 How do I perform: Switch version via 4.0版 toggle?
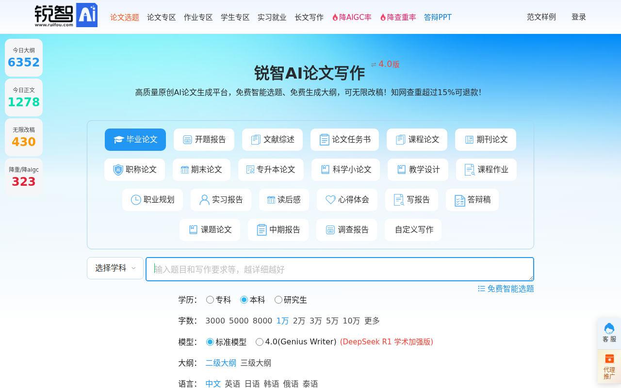385,64
